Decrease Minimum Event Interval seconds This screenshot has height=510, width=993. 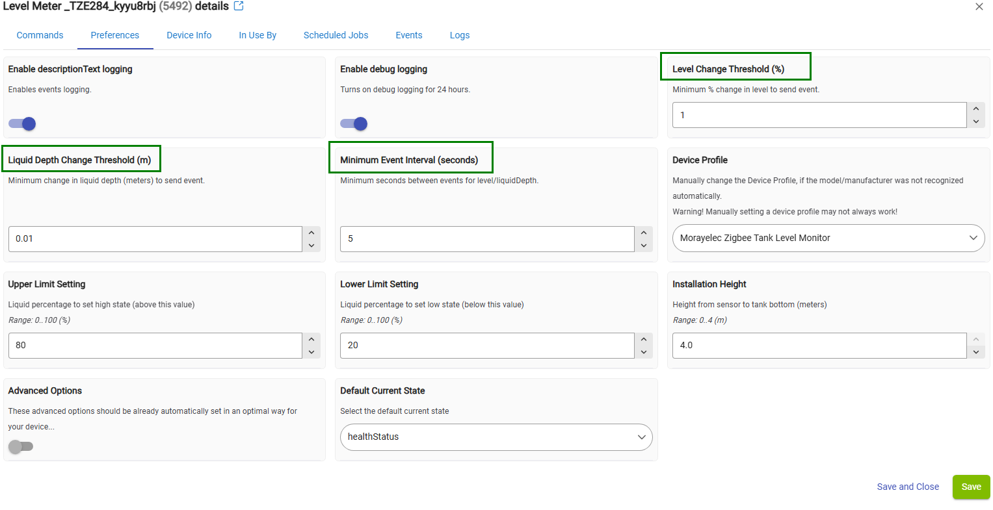coord(643,246)
